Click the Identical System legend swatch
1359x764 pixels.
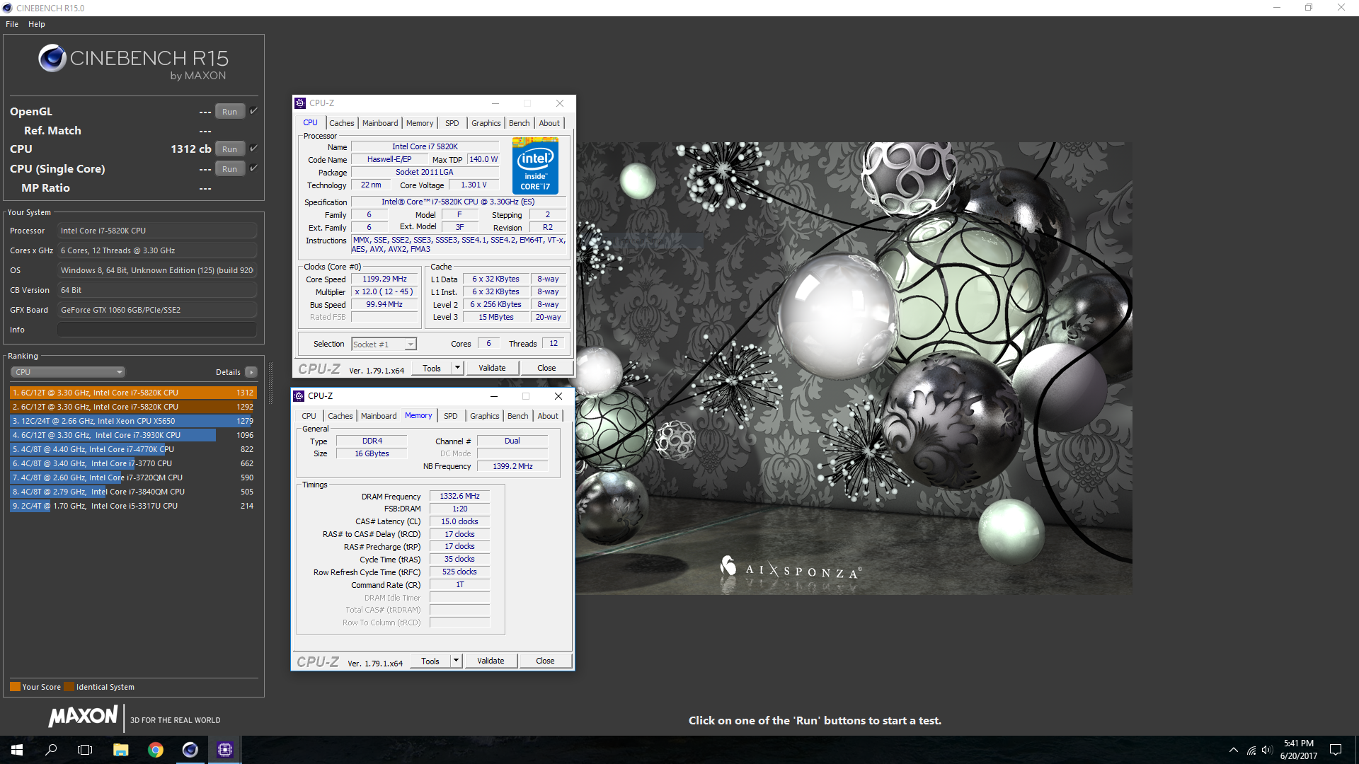[x=69, y=687]
